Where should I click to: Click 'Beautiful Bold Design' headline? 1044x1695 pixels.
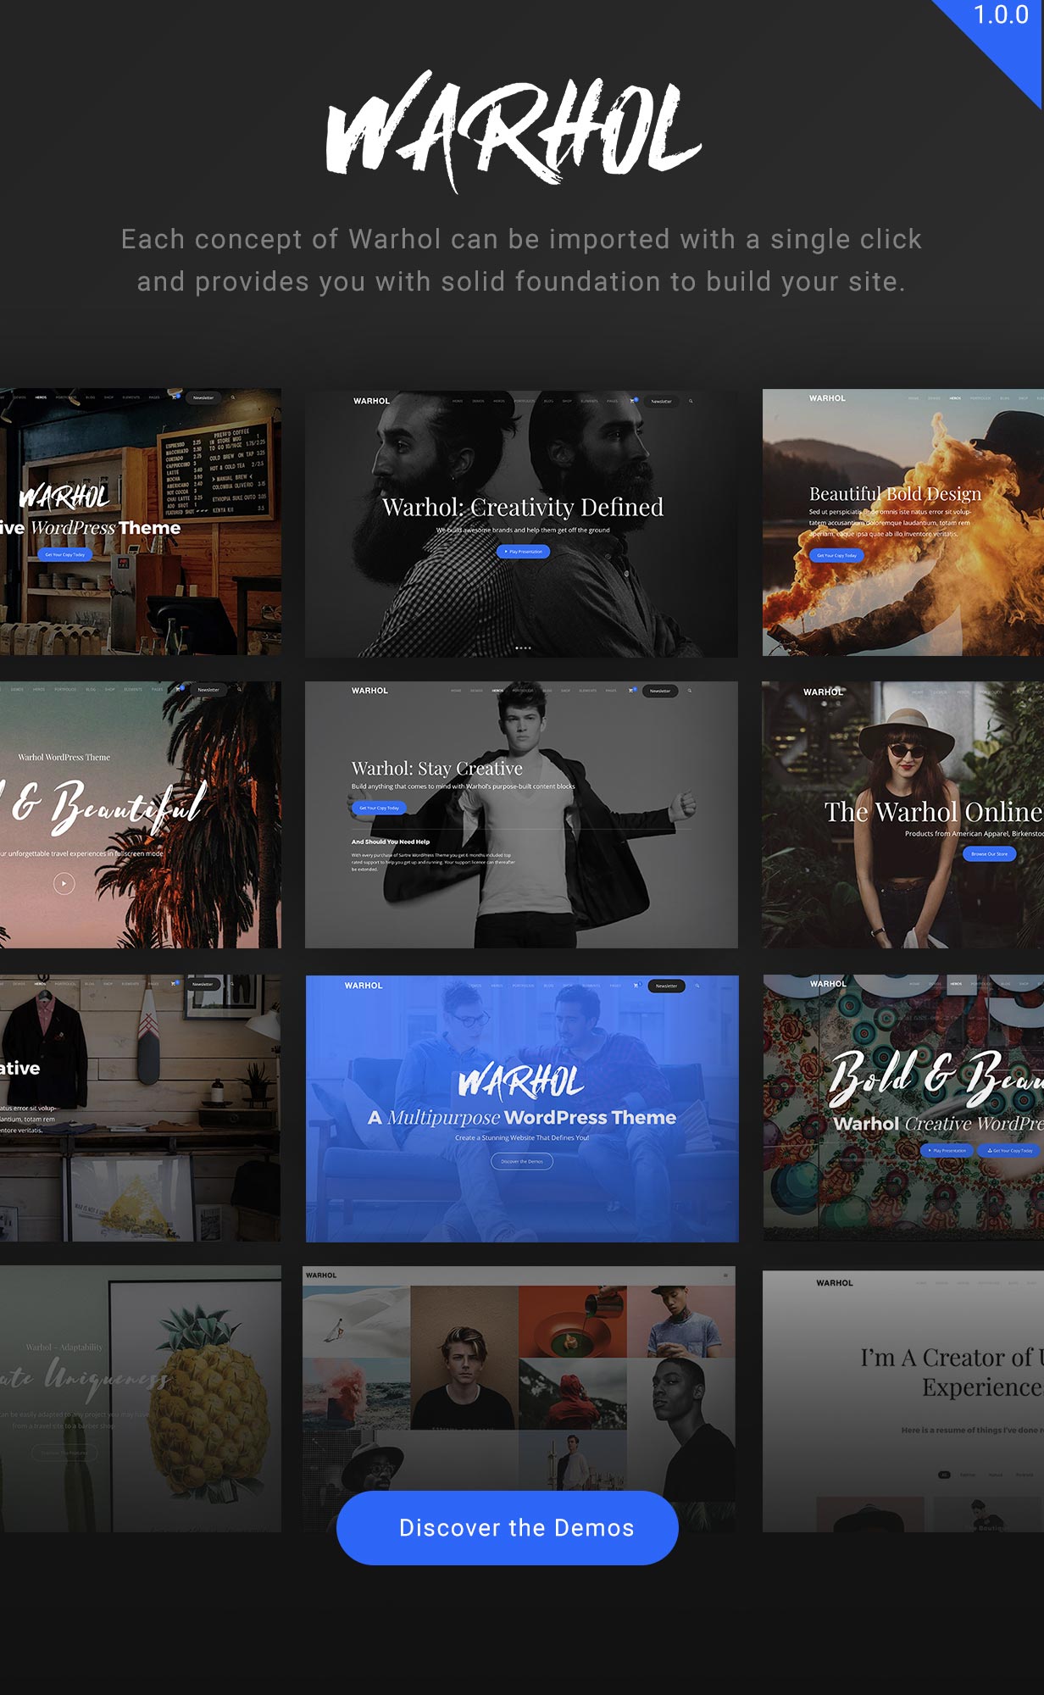pos(895,493)
